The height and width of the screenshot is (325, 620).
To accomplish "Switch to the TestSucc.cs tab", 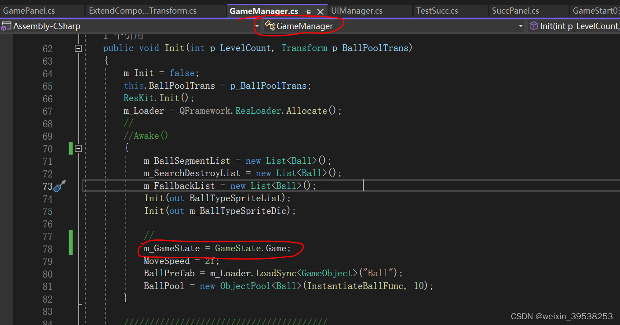I will (x=437, y=11).
